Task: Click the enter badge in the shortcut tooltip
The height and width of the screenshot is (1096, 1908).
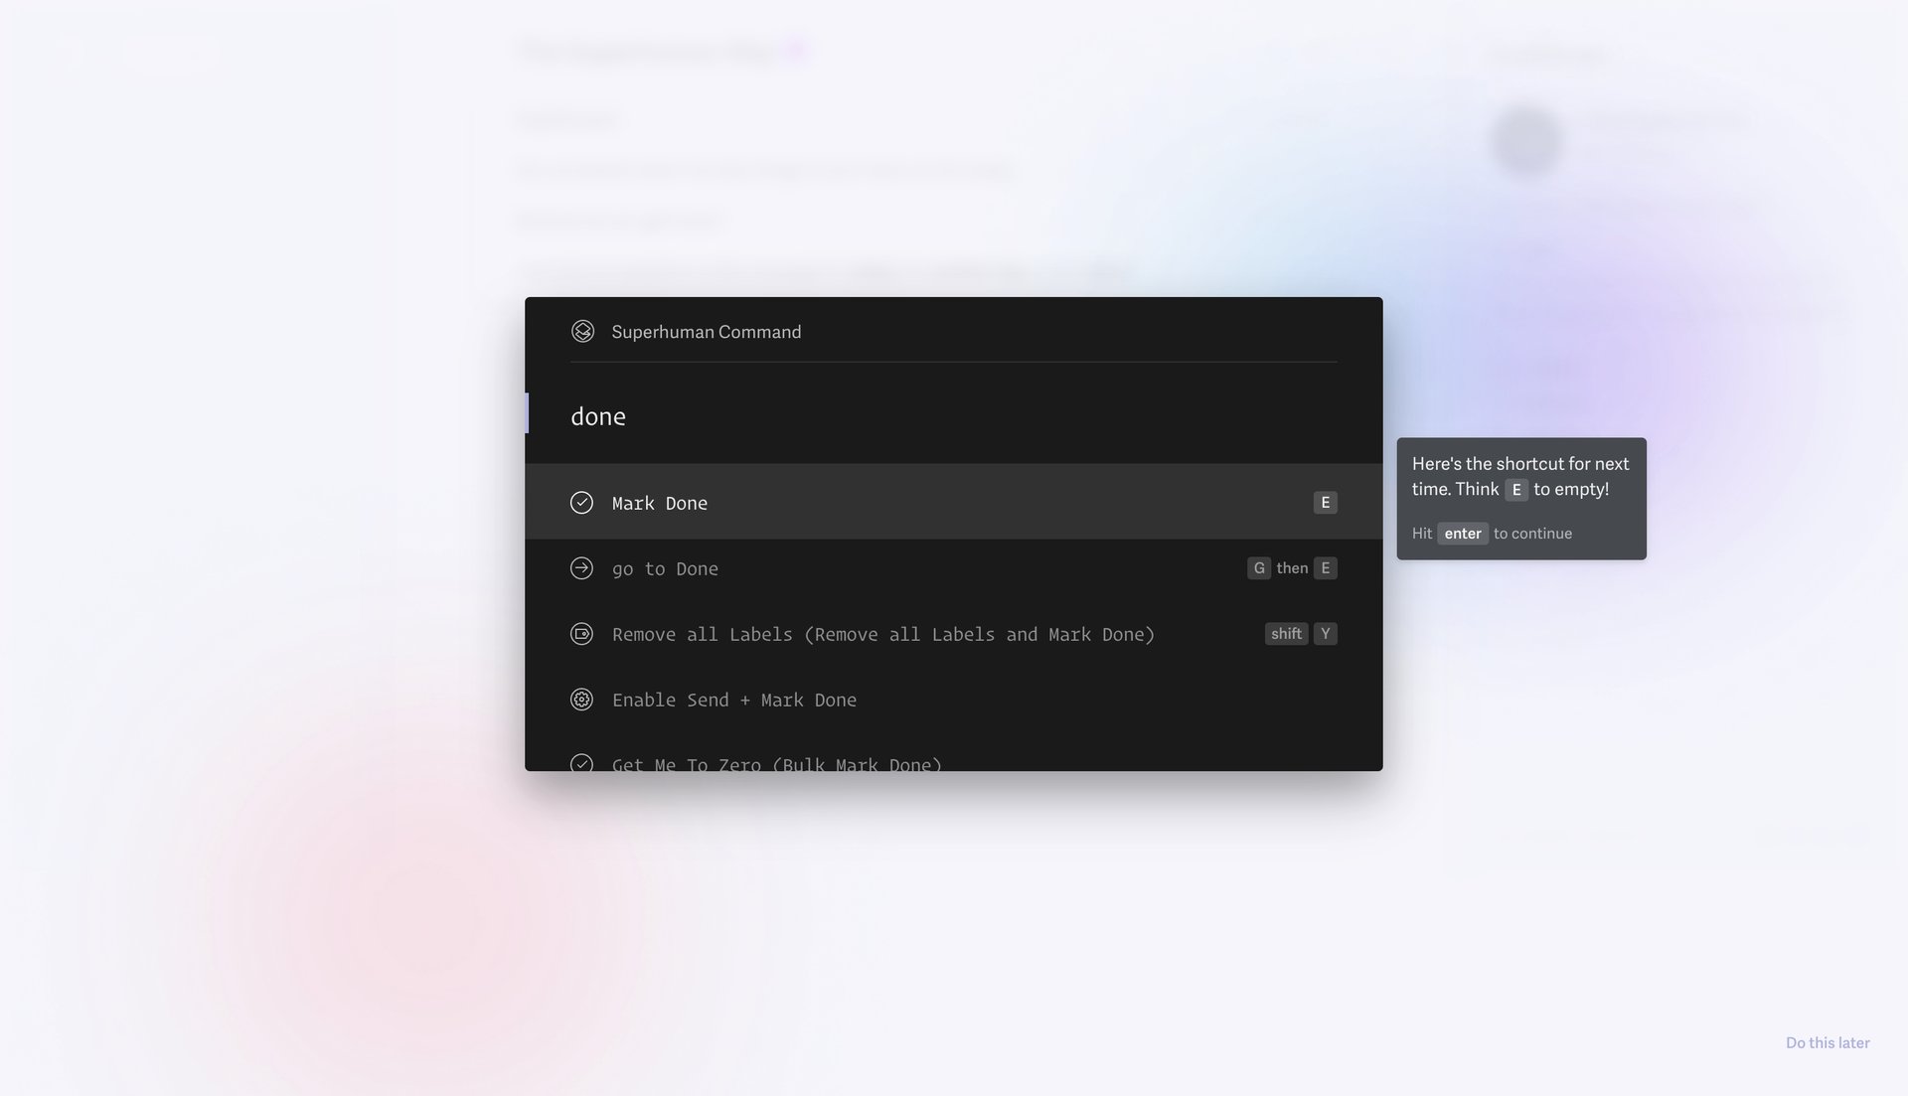Action: 1462,534
